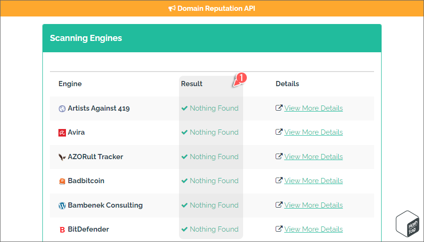The width and height of the screenshot is (424, 242).
Task: Select the Artists Against 419 engine name
Action: coord(99,108)
